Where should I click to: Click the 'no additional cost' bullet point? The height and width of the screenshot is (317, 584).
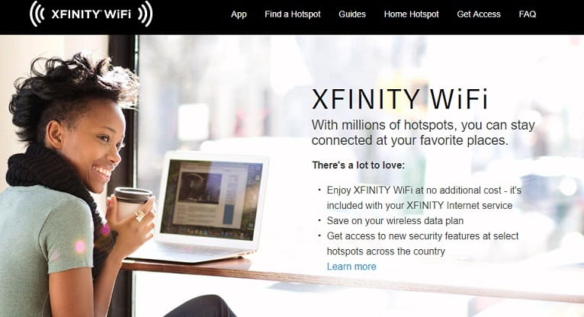click(x=424, y=197)
